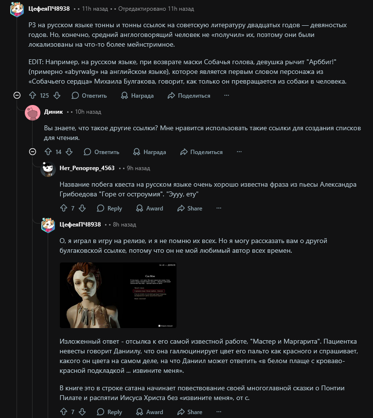
Task: Open the game screenshot thumbnail
Action: click(118, 295)
